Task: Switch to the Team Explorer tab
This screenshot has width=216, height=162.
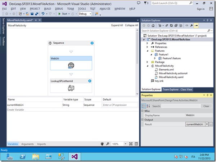Action: [x=171, y=89]
